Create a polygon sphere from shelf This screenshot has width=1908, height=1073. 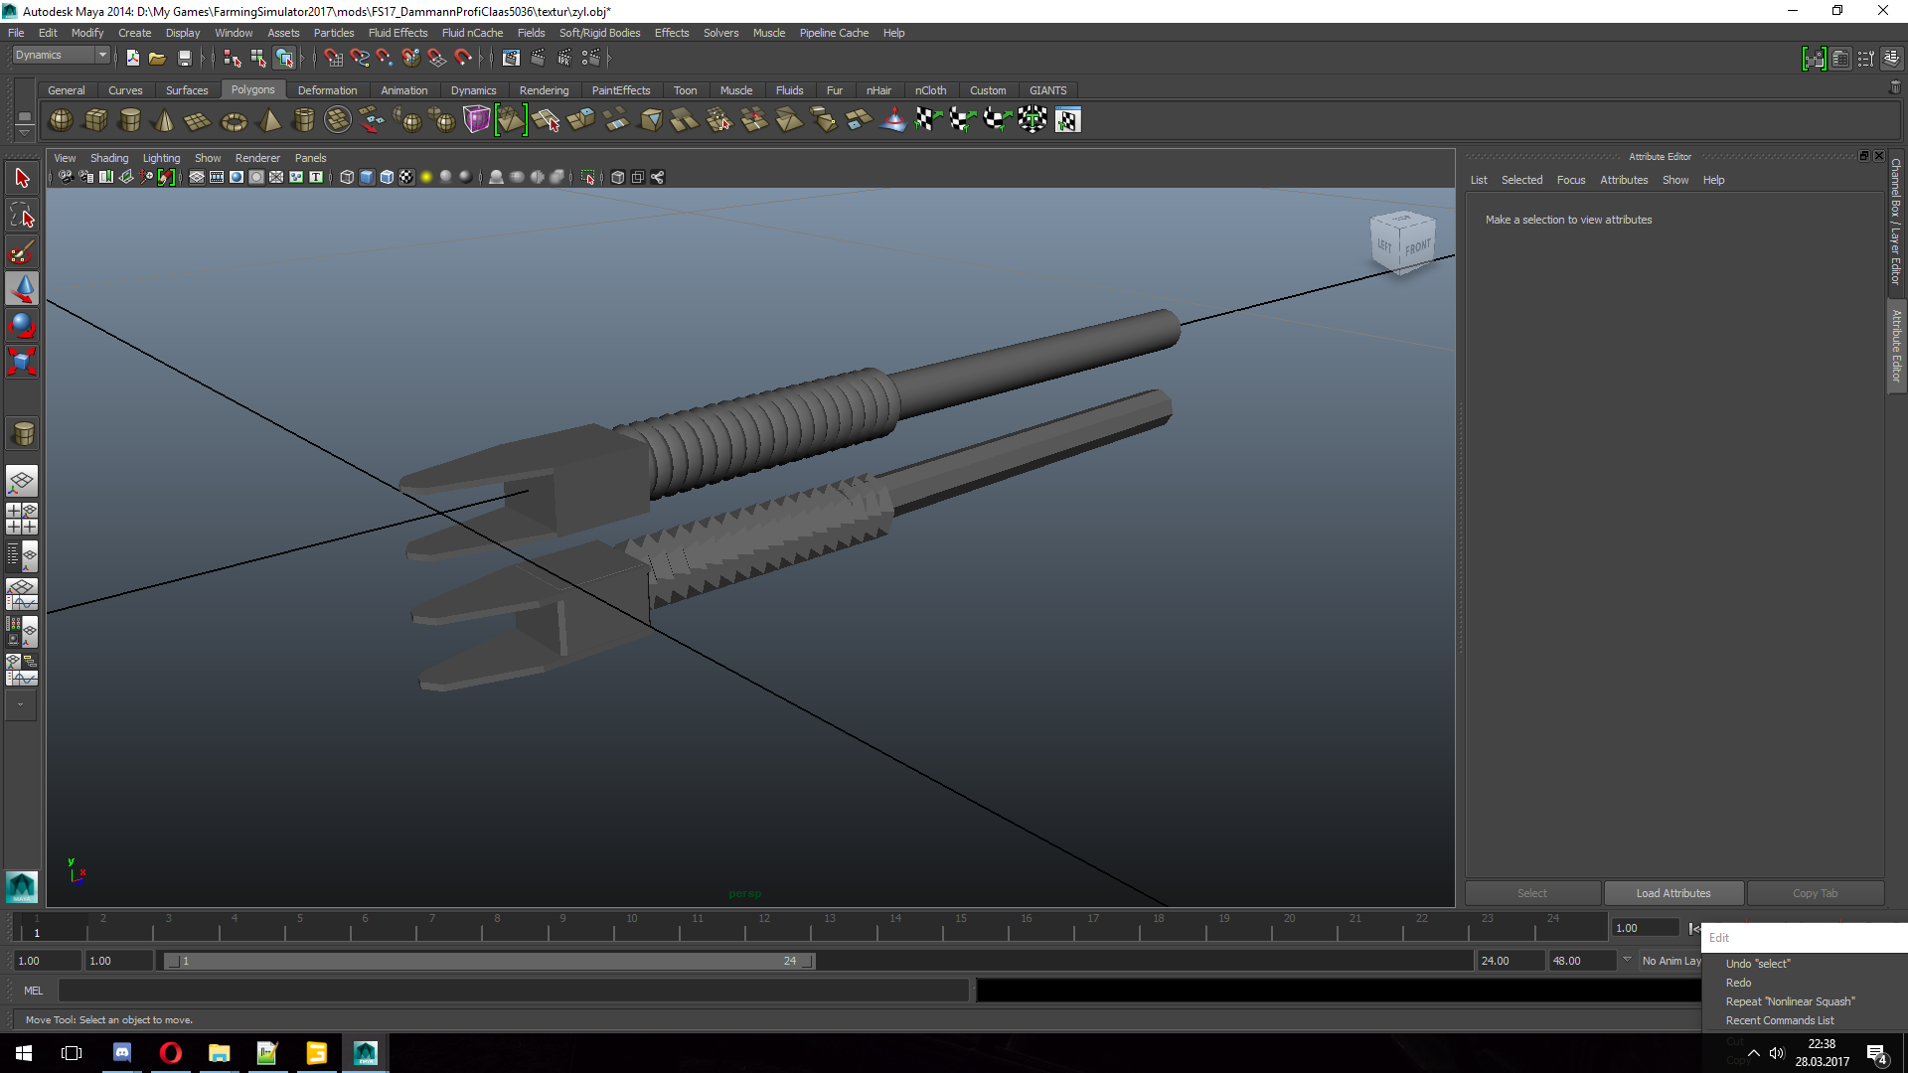(x=61, y=120)
